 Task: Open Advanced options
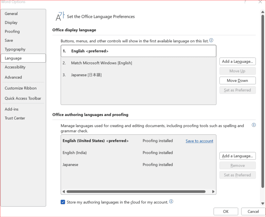click(x=23, y=77)
